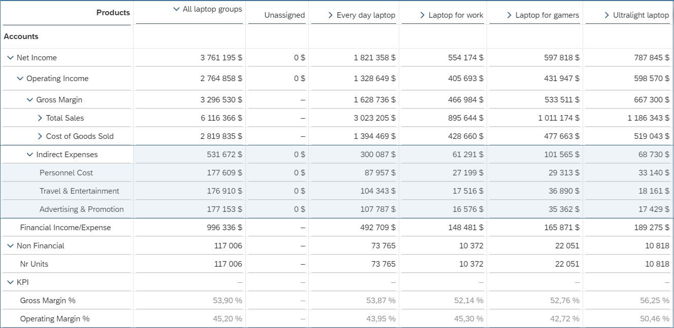The image size is (674, 328).
Task: Click the Products header cell
Action: coord(113,13)
